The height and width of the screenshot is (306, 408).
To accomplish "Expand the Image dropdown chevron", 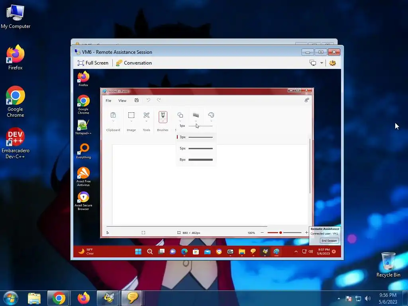I will click(x=131, y=121).
